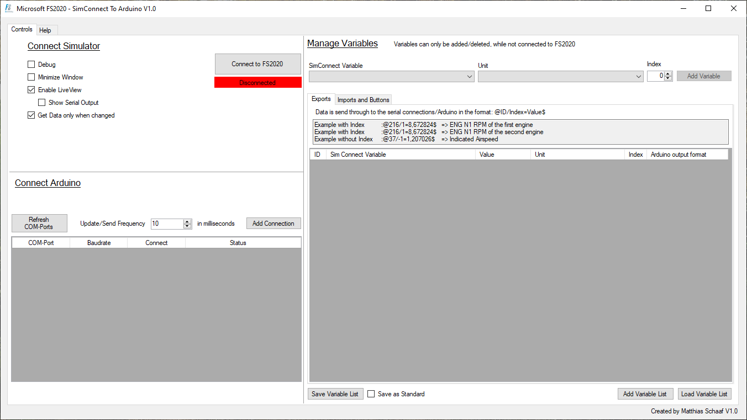Tick the Save as Standard checkbox
The width and height of the screenshot is (747, 420).
(371, 394)
